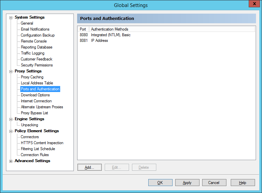The height and width of the screenshot is (193, 262).
Task: Click OK to confirm settings
Action: pyautogui.click(x=160, y=183)
